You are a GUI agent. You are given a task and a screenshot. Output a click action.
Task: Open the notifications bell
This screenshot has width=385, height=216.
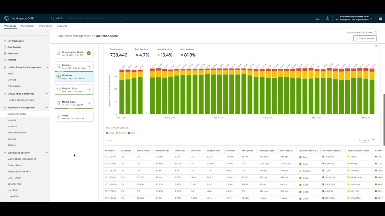coord(318,18)
